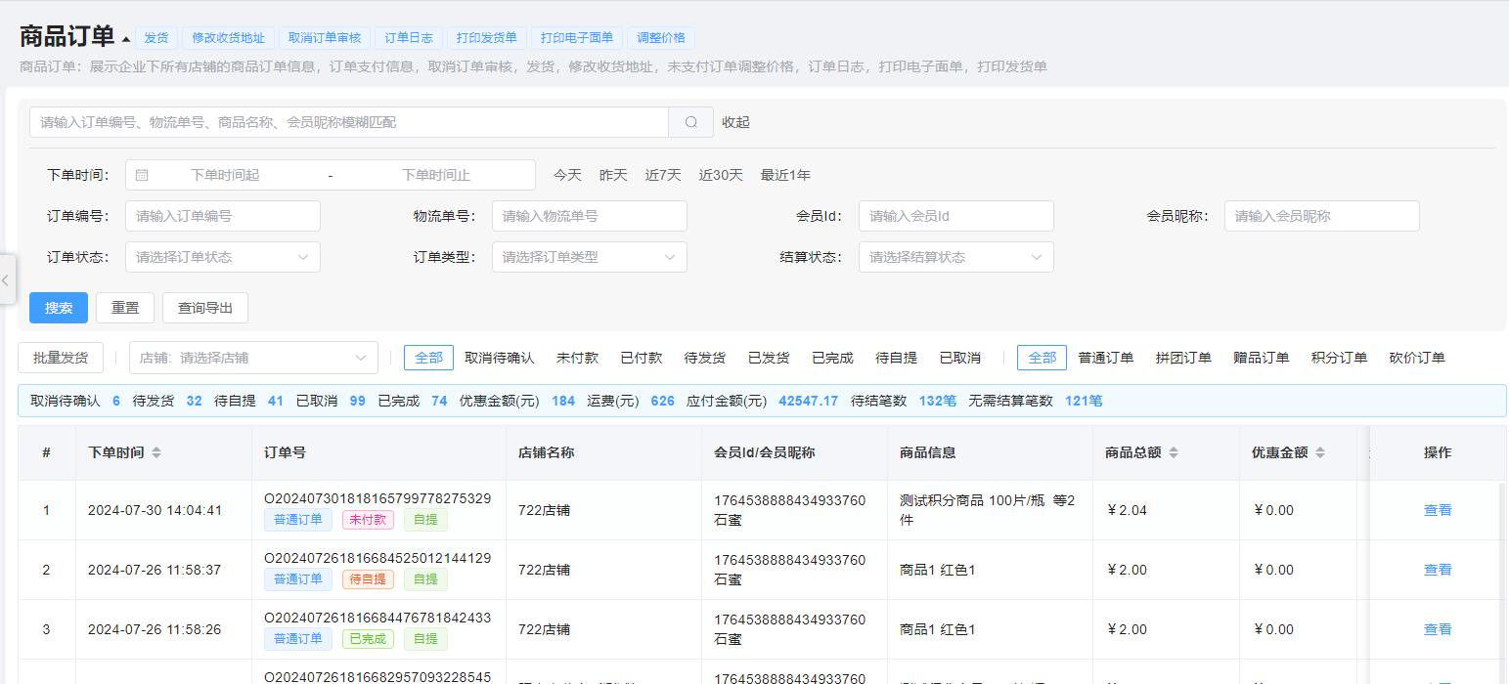Screen dimensions: 1509x684
Task: Click the 调整价格 button
Action: (x=661, y=38)
